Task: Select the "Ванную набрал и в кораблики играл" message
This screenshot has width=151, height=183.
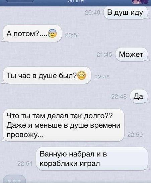Action: 93,159
